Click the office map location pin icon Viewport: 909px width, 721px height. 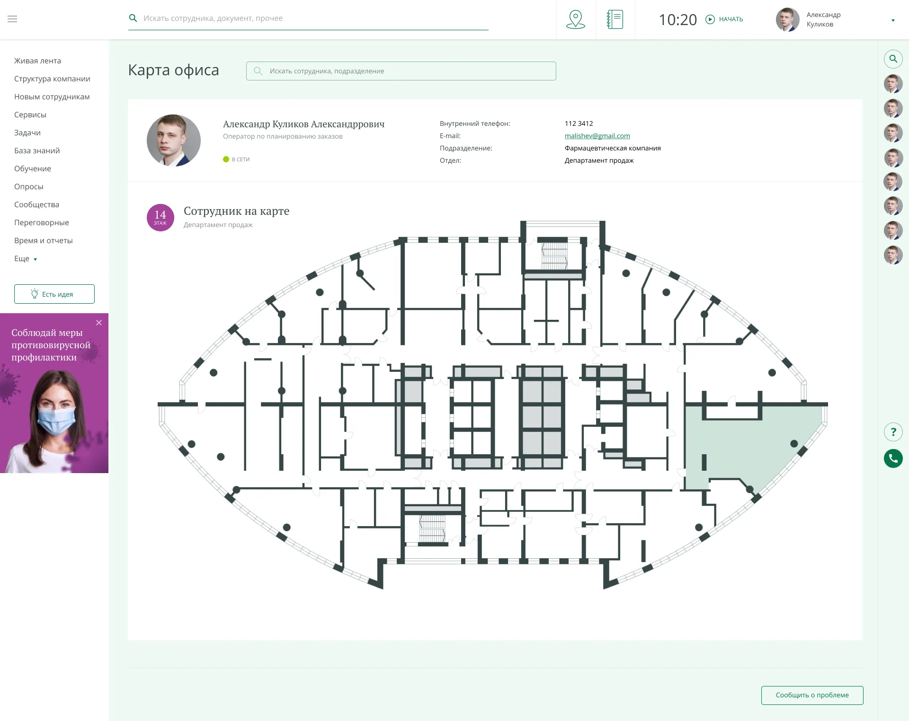(x=576, y=19)
